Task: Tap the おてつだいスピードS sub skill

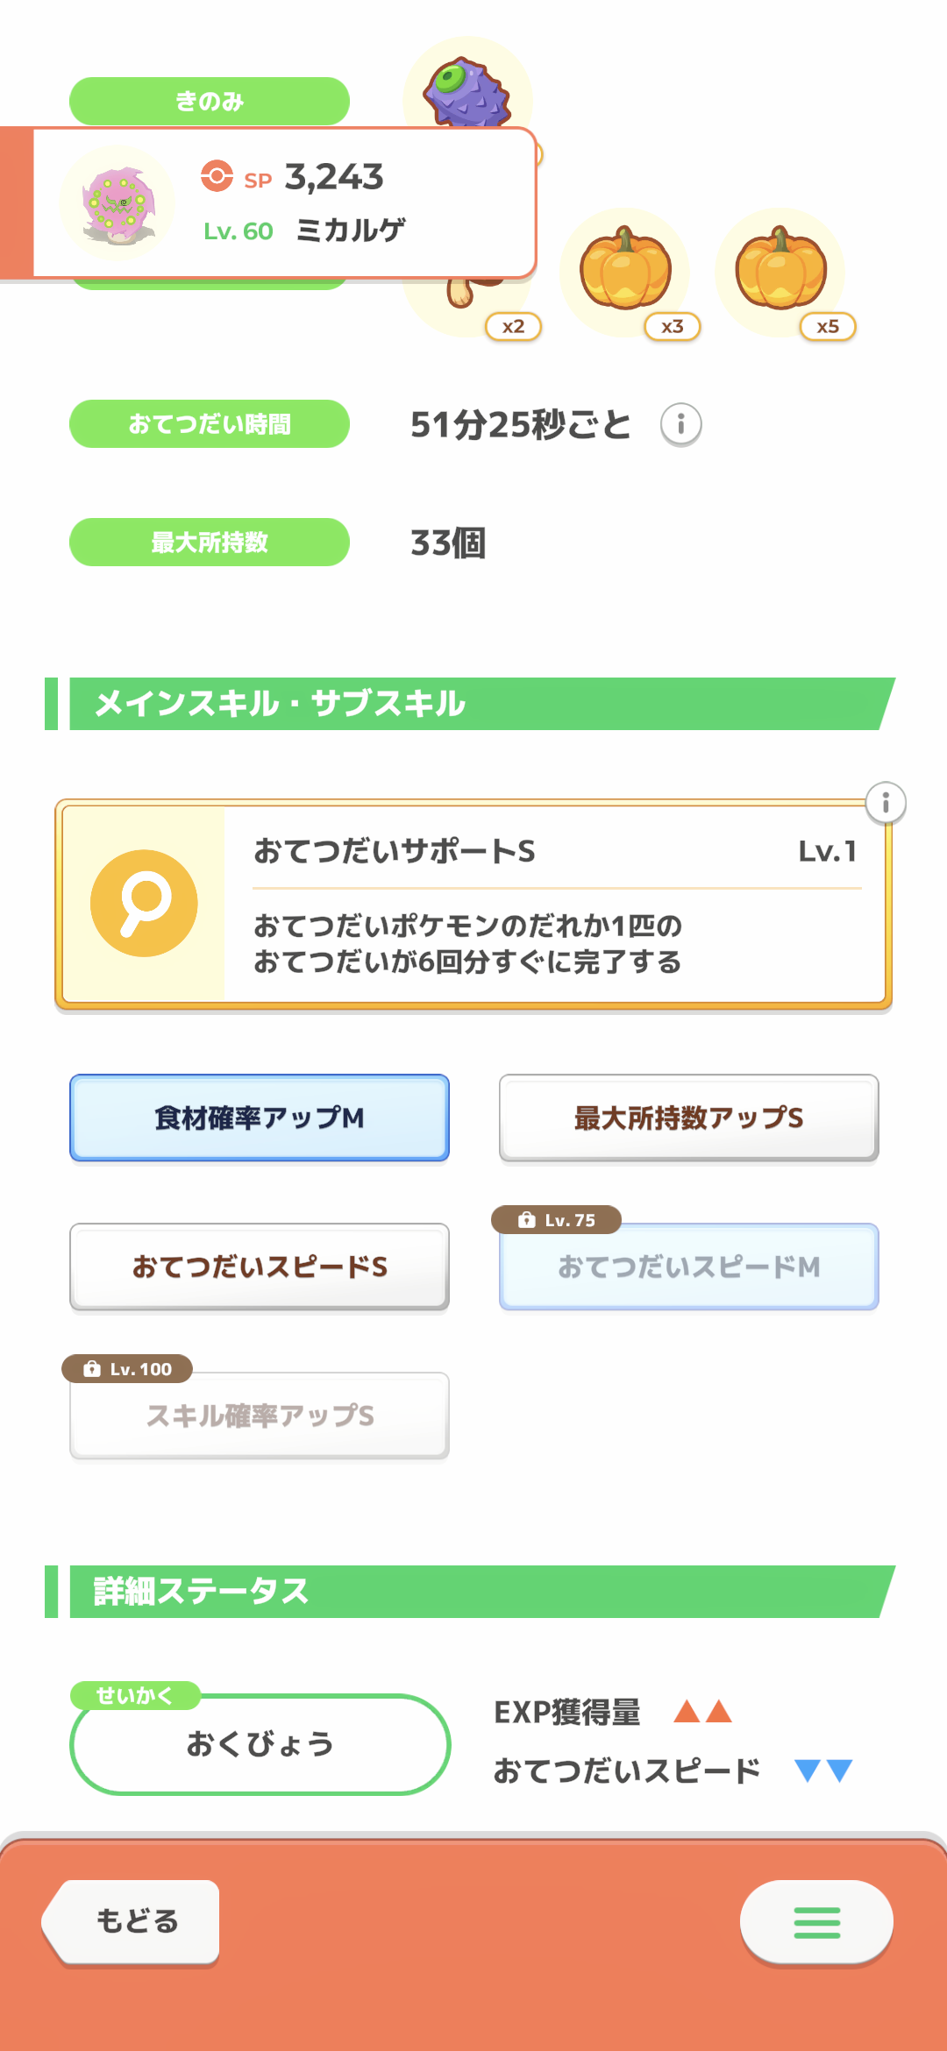Action: pyautogui.click(x=260, y=1267)
